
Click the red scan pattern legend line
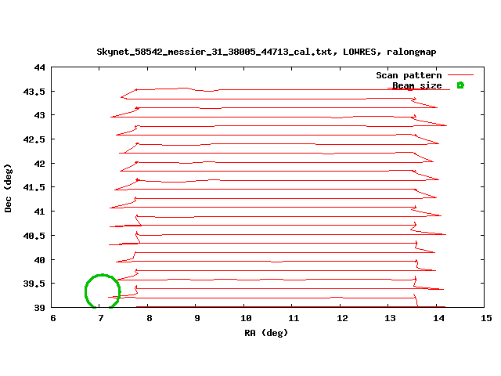point(460,75)
